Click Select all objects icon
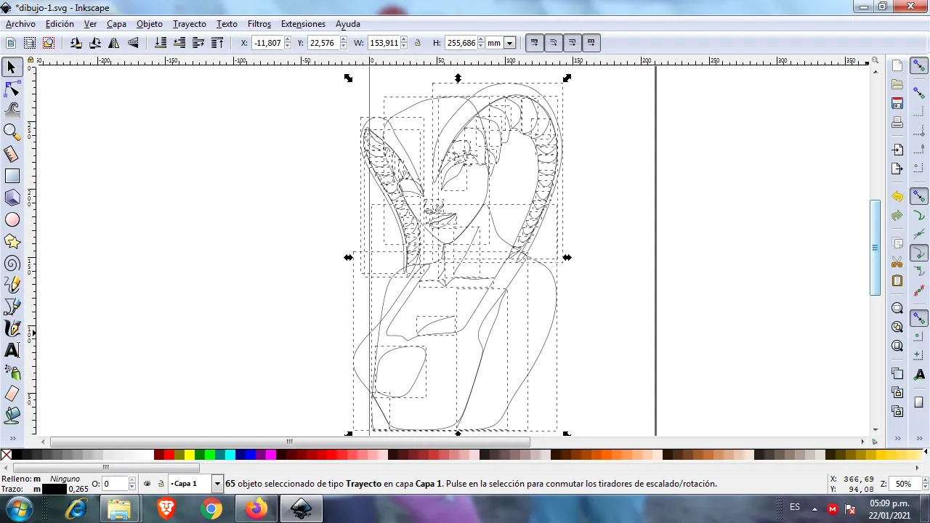Viewport: 930px width, 523px height. [x=11, y=43]
